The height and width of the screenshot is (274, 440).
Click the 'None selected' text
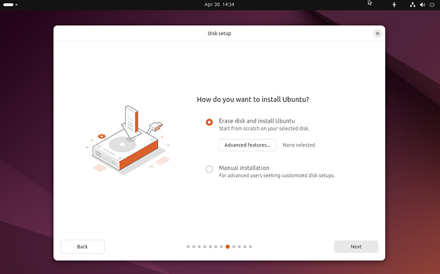pyautogui.click(x=298, y=145)
